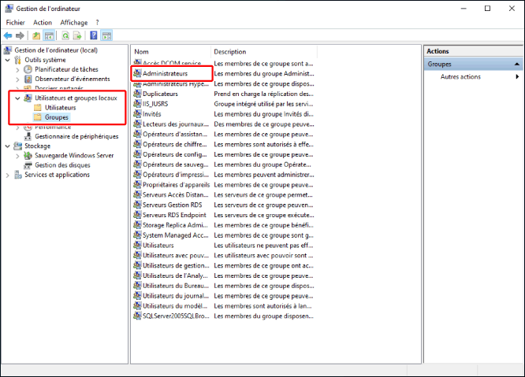Expand the Observateur d'événements node
The image size is (525, 377).
[17, 79]
